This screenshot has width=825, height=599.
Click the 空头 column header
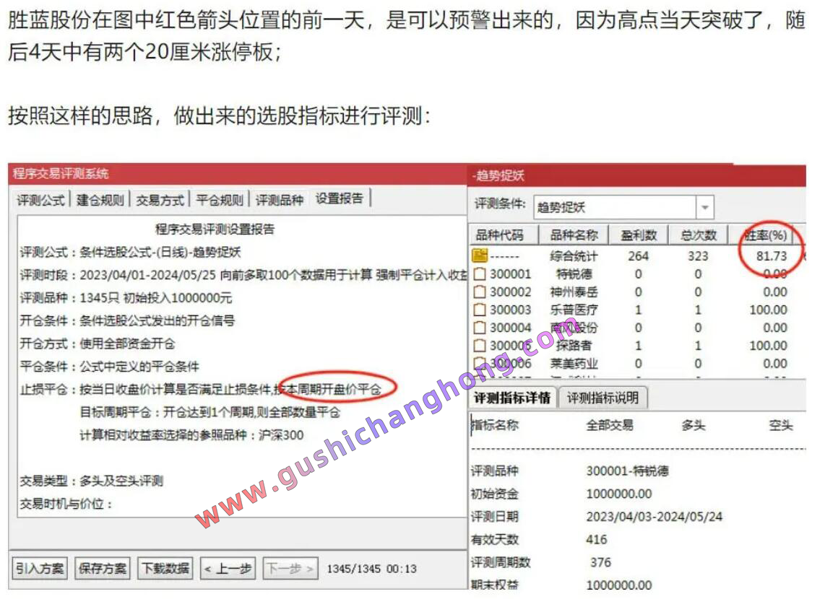click(x=781, y=425)
